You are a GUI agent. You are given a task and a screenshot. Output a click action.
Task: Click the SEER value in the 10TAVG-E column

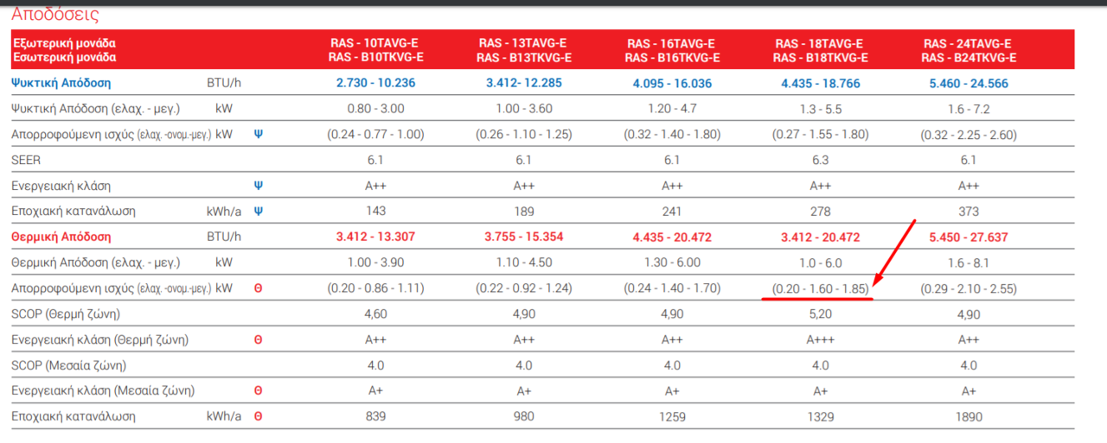pyautogui.click(x=375, y=160)
